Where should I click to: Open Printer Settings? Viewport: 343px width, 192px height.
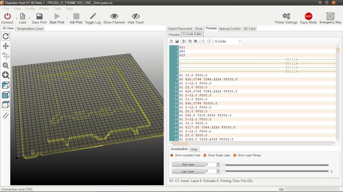(x=286, y=18)
